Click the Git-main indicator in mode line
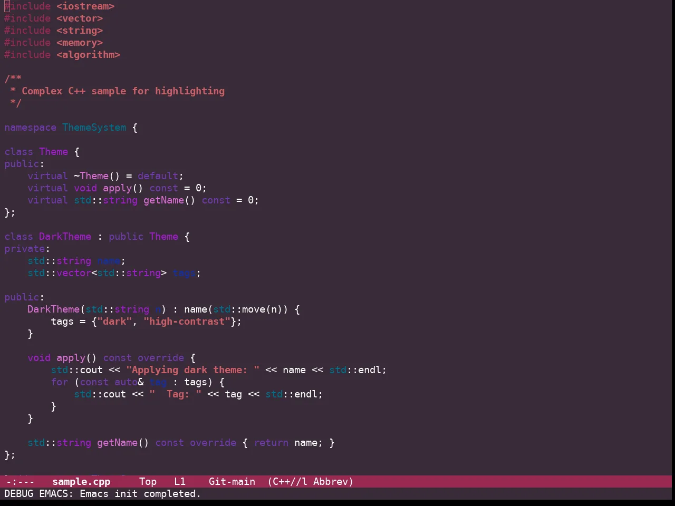The height and width of the screenshot is (506, 675). (x=232, y=482)
